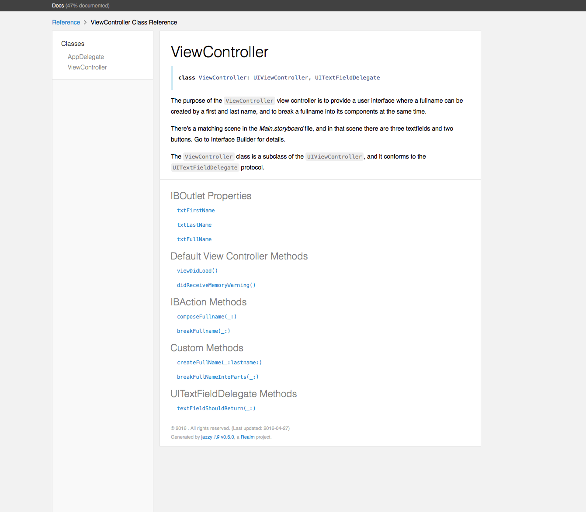Click the Docs label in the header
This screenshot has height=512, width=586.
[x=58, y=5]
